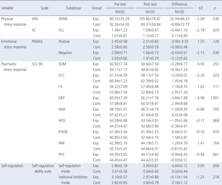
Task: Click the p value .111
Action: (x=216, y=86)
